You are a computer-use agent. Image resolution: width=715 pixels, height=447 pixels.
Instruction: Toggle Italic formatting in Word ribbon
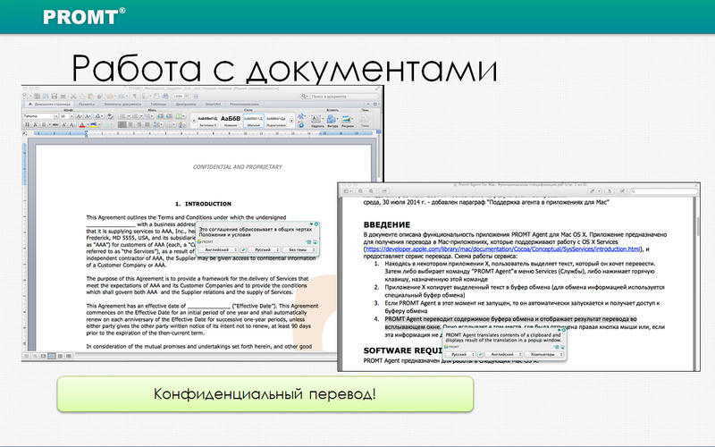(35, 125)
